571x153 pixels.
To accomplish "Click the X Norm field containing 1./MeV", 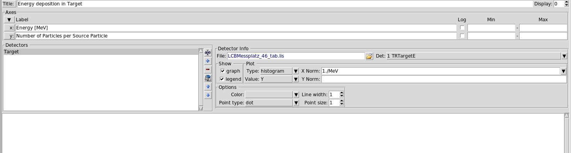I will tap(441, 71).
